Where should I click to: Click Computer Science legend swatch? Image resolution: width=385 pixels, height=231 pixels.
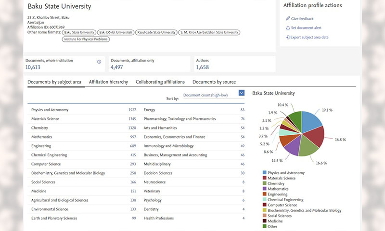[264, 205]
